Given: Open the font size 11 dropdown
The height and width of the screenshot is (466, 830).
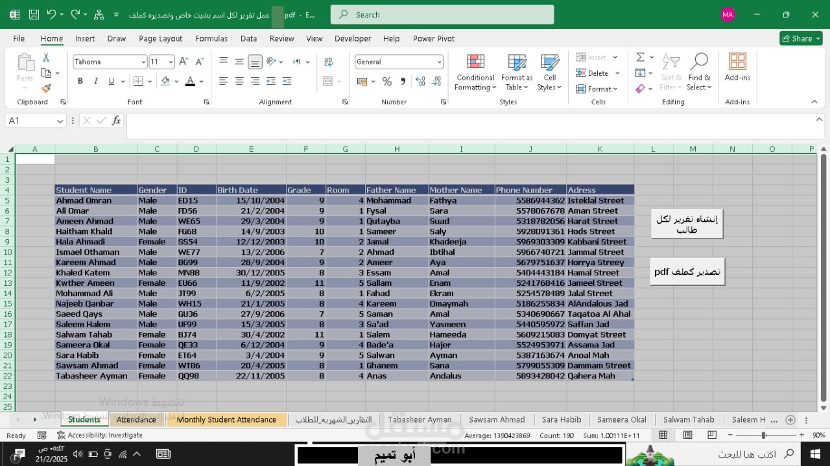Looking at the screenshot, I should pos(171,62).
